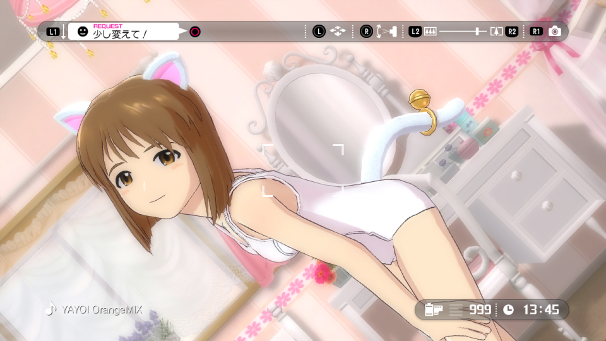
Task: Click the down arrow next to L1
Action: pos(64,32)
